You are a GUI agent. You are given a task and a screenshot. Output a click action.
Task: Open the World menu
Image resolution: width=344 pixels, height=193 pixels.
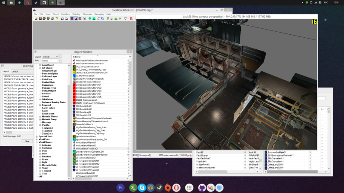click(x=55, y=14)
